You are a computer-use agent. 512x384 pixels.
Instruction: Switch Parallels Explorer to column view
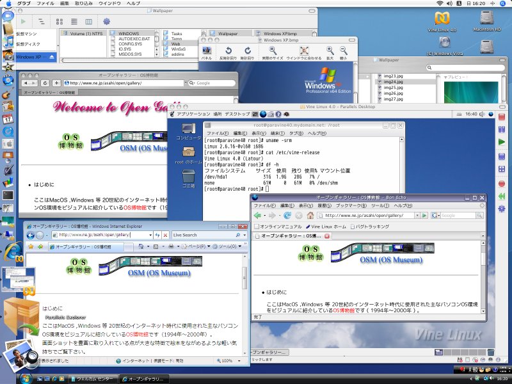[88, 22]
